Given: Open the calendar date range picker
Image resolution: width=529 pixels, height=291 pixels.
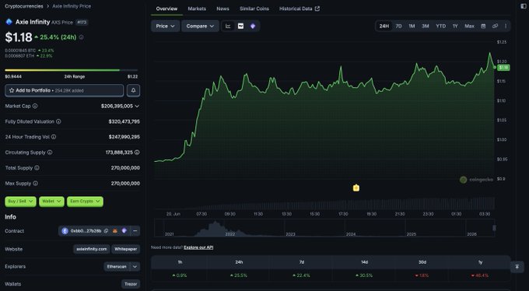Looking at the screenshot, I should click(x=483, y=26).
